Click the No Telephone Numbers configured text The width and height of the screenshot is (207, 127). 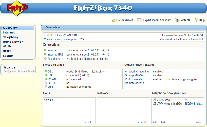(87, 59)
